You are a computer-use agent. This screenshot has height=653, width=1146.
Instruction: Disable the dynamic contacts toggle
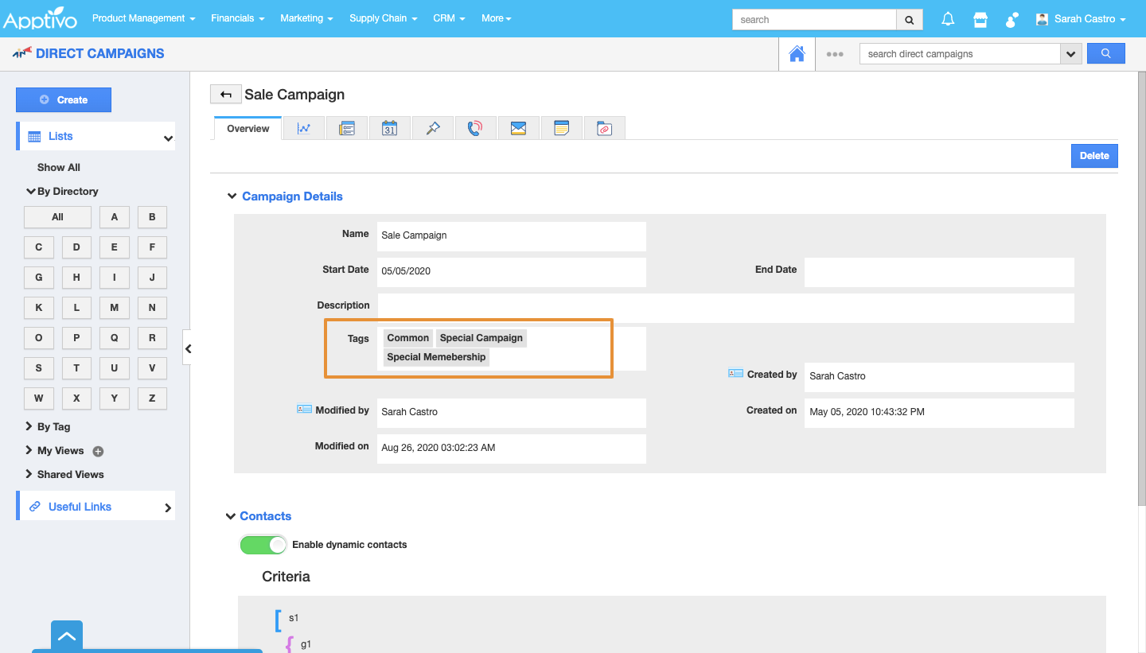point(263,545)
